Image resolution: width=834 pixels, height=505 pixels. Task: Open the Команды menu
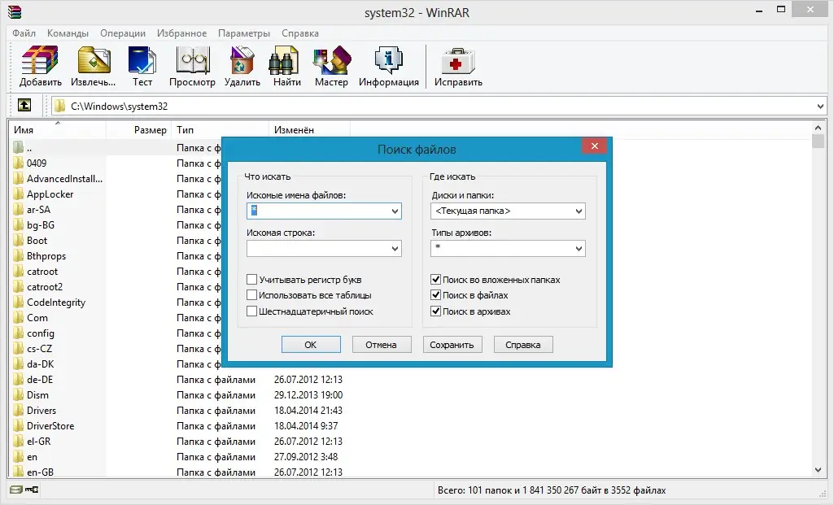tap(68, 33)
